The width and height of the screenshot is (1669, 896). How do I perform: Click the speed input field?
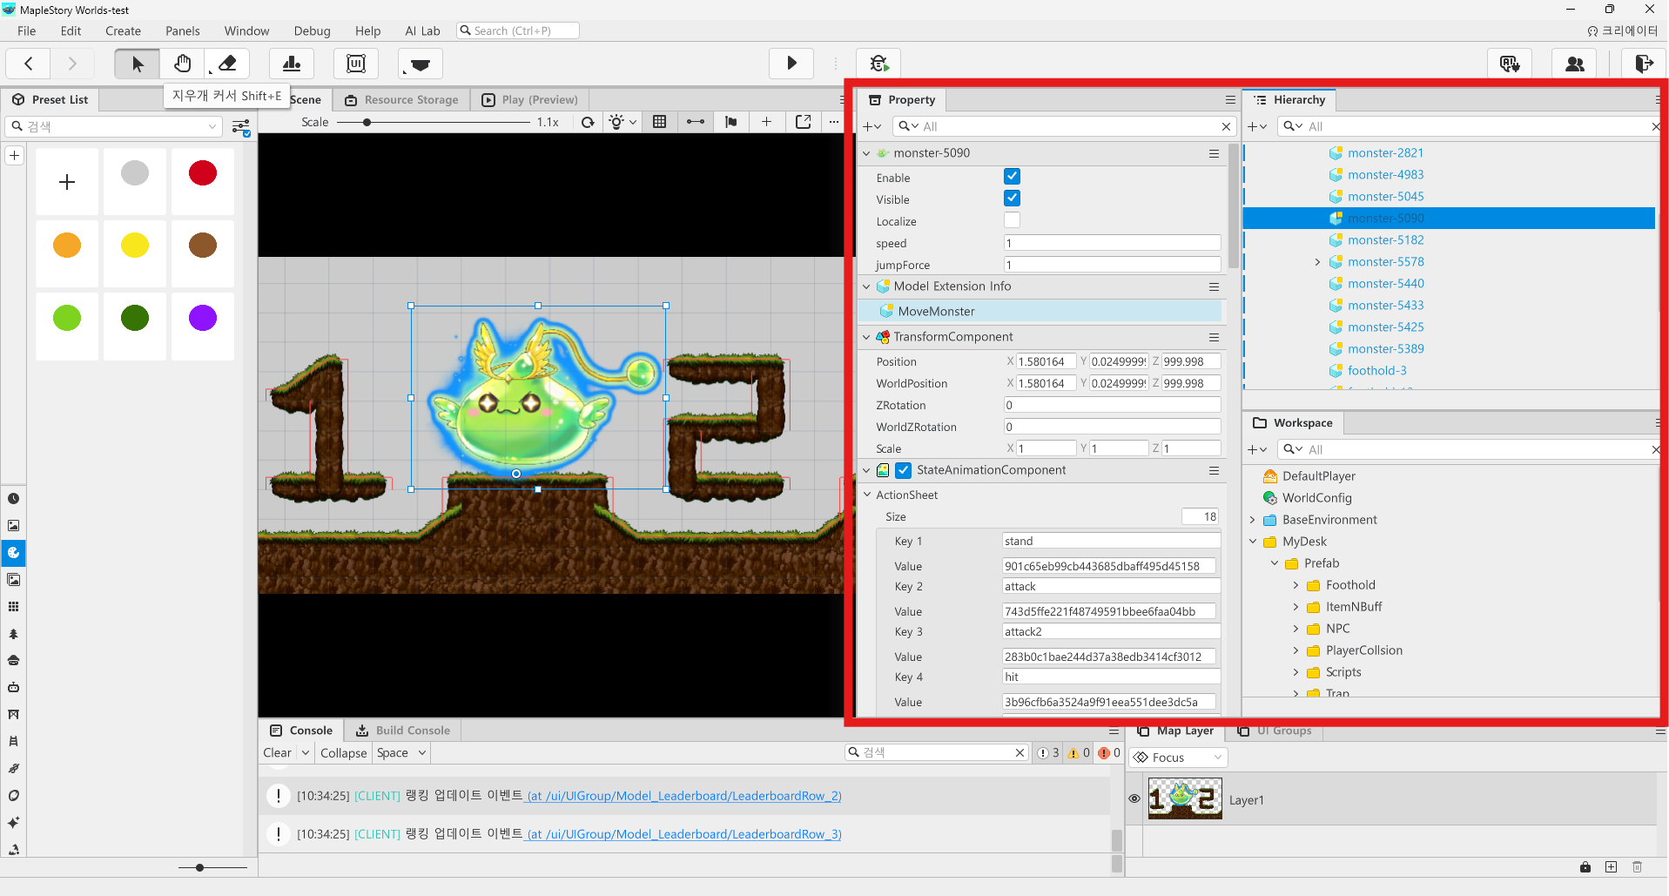pyautogui.click(x=1112, y=243)
